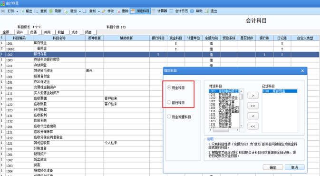Image resolution: width=320 pixels, height=176 pixels.
Task: Select the highlighted 1002 银行存款 row
Action: 160,54
